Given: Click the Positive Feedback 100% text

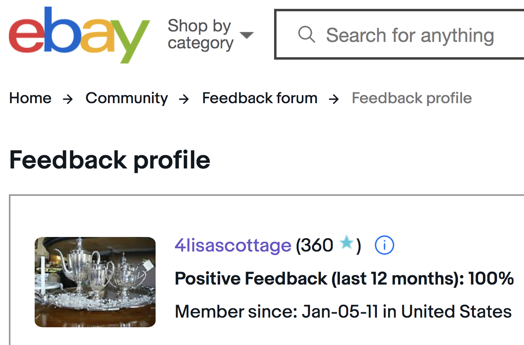Looking at the screenshot, I should click(x=344, y=278).
